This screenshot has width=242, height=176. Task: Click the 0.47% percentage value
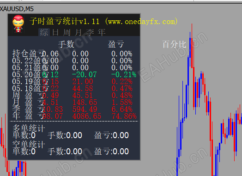(122, 89)
